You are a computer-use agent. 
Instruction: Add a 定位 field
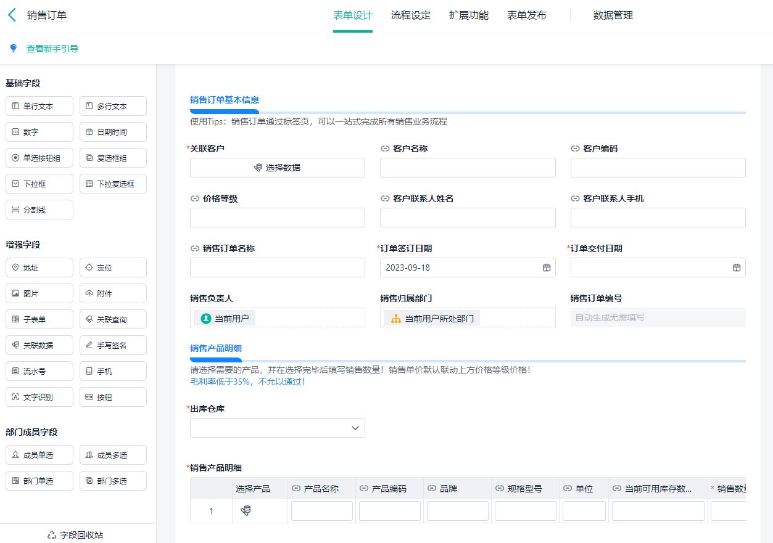click(x=113, y=267)
